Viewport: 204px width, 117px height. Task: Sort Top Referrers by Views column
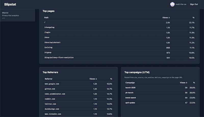[x=93, y=79]
